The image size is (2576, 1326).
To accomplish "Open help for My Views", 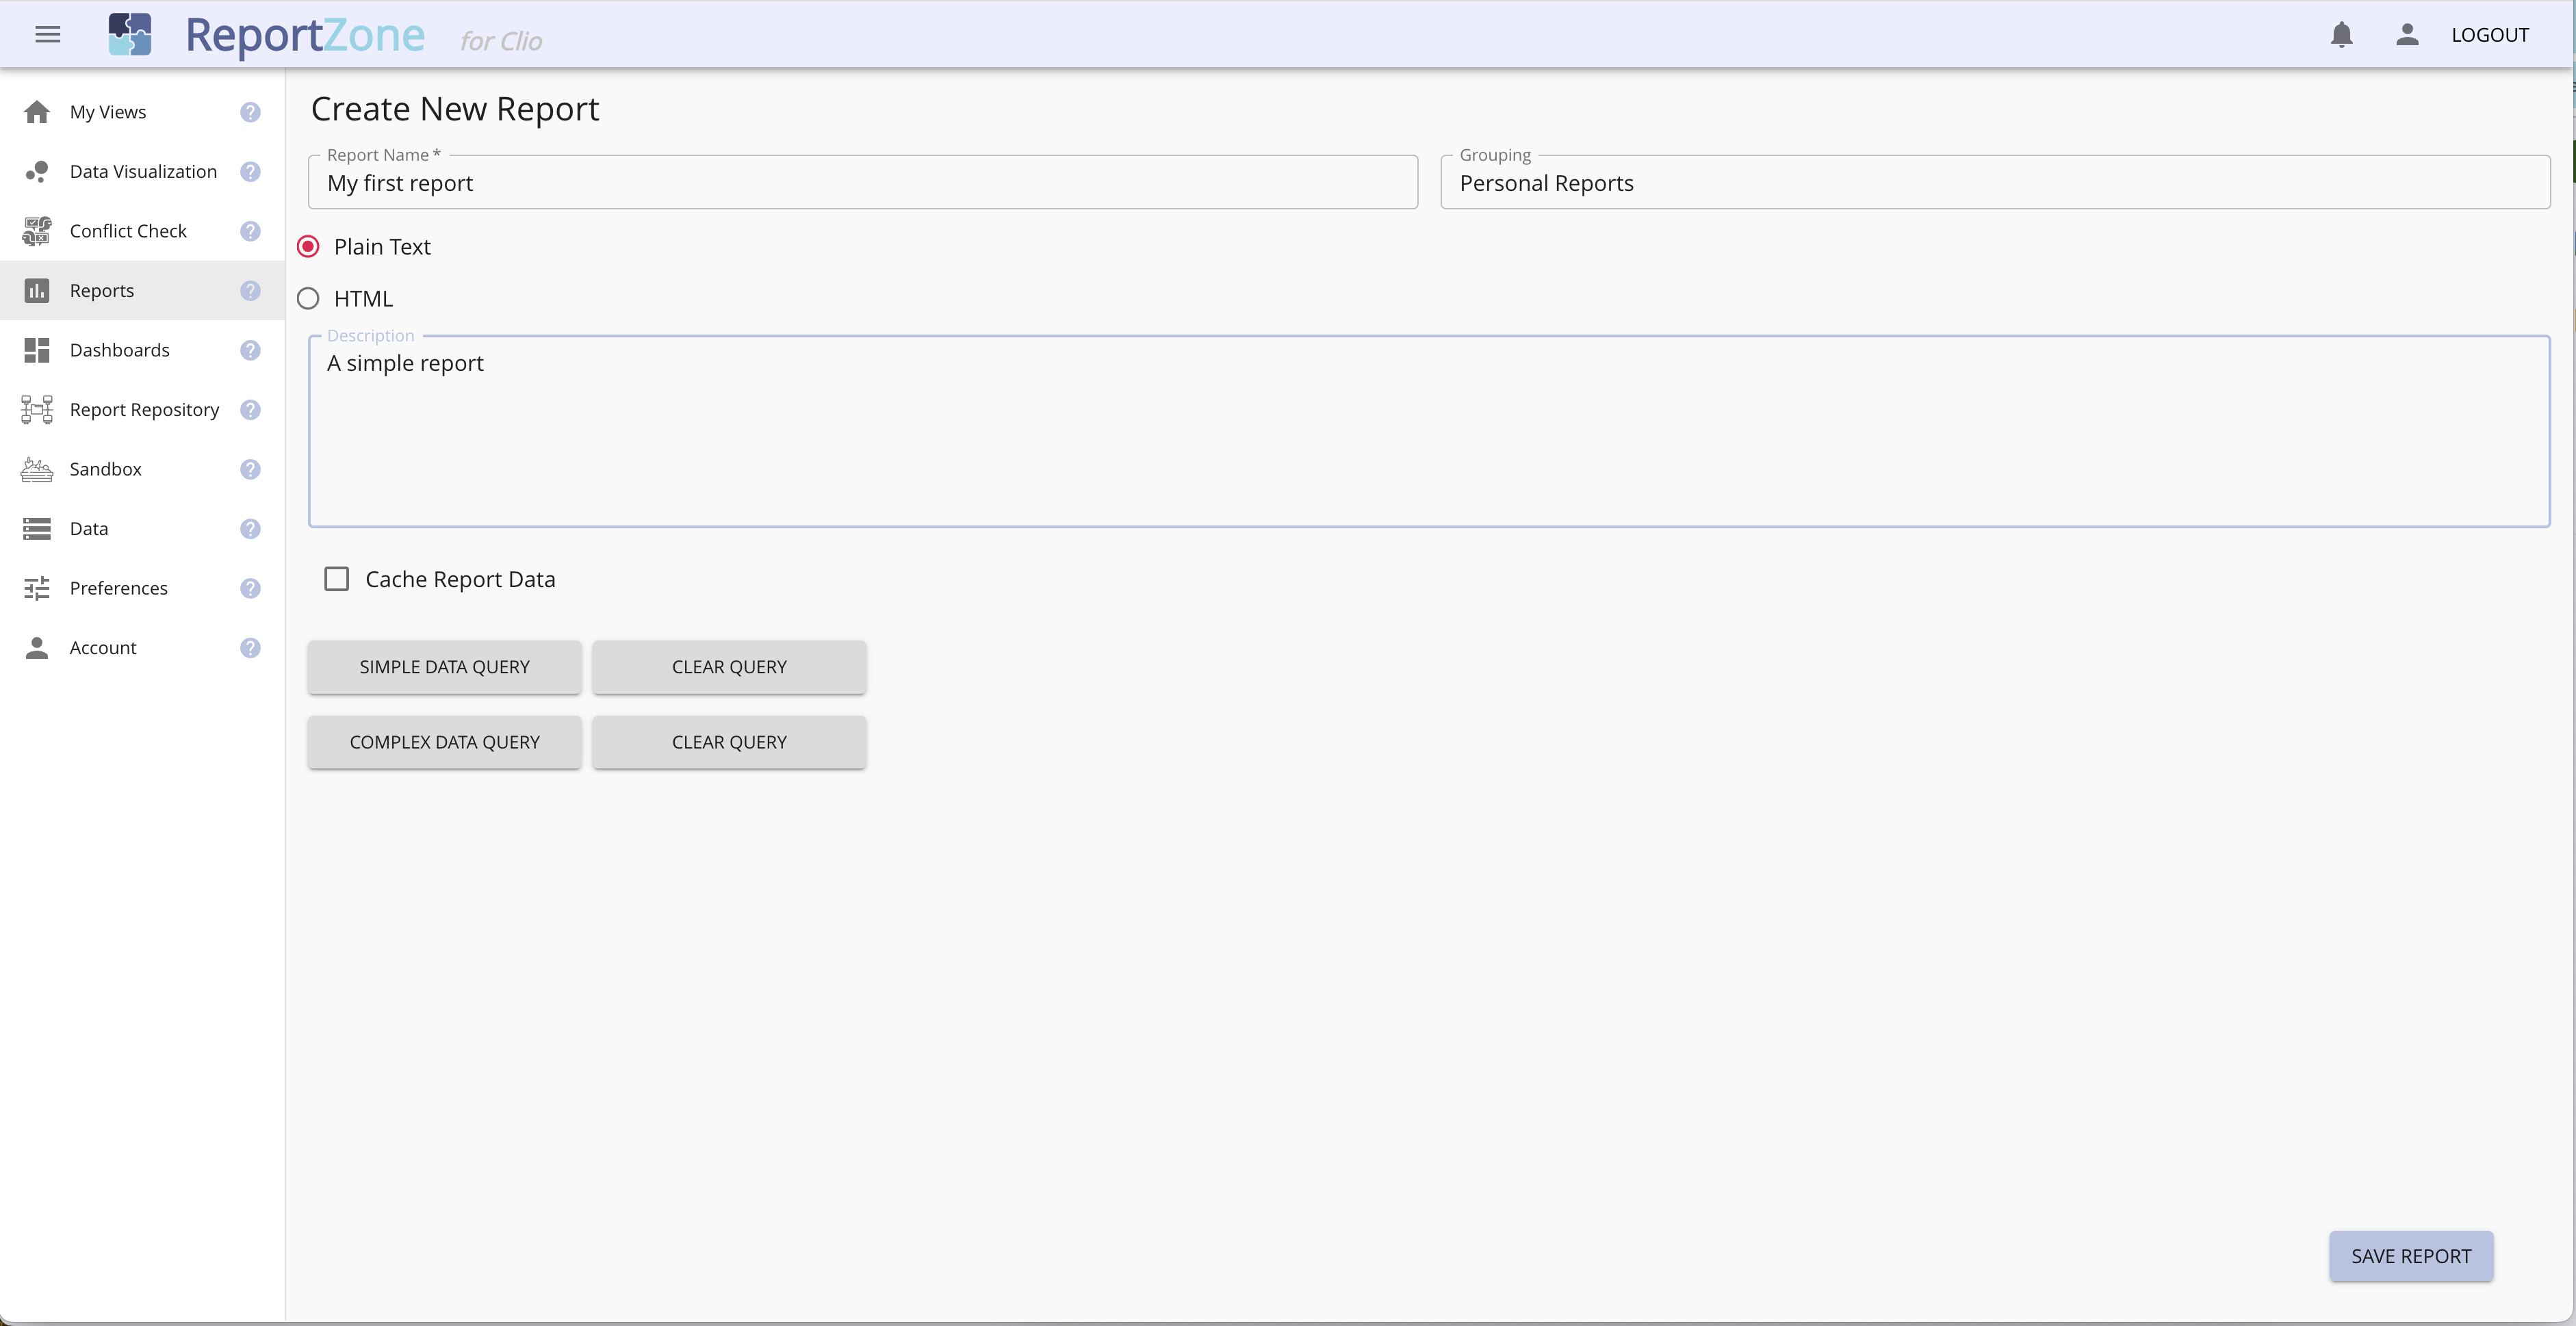I will 250,112.
